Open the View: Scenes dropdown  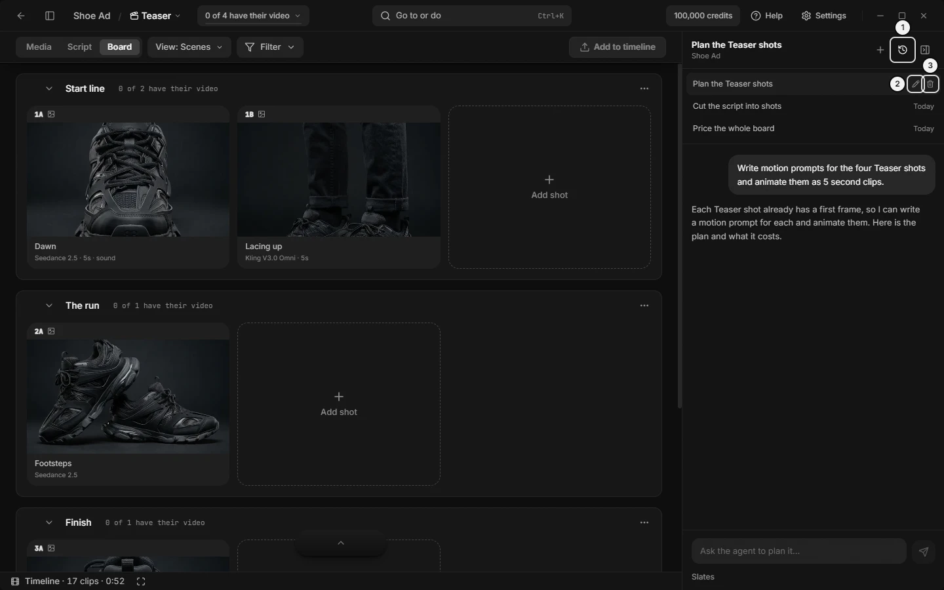189,47
